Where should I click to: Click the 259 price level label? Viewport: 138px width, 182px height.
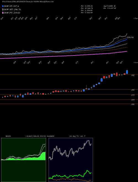(133, 100)
